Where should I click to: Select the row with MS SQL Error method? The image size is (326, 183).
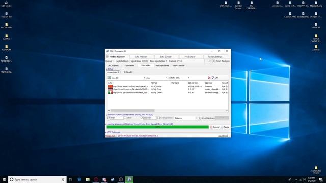click(x=168, y=86)
